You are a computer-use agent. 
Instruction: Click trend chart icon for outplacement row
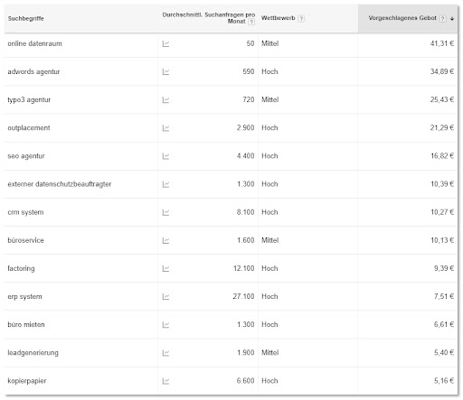point(165,128)
